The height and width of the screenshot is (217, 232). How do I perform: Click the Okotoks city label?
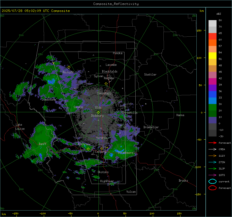click(103, 172)
